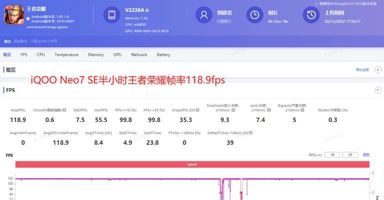Click the Std(FPS) value 7.5
This screenshot has width=384, height=200.
pyautogui.click(x=80, y=120)
